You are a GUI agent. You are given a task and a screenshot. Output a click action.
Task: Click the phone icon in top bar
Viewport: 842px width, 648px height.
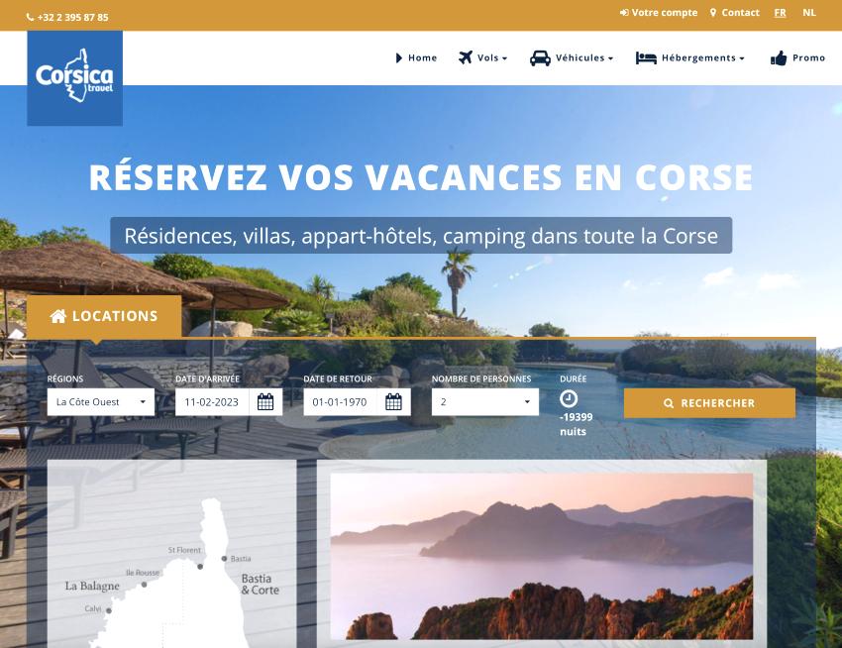pyautogui.click(x=31, y=18)
